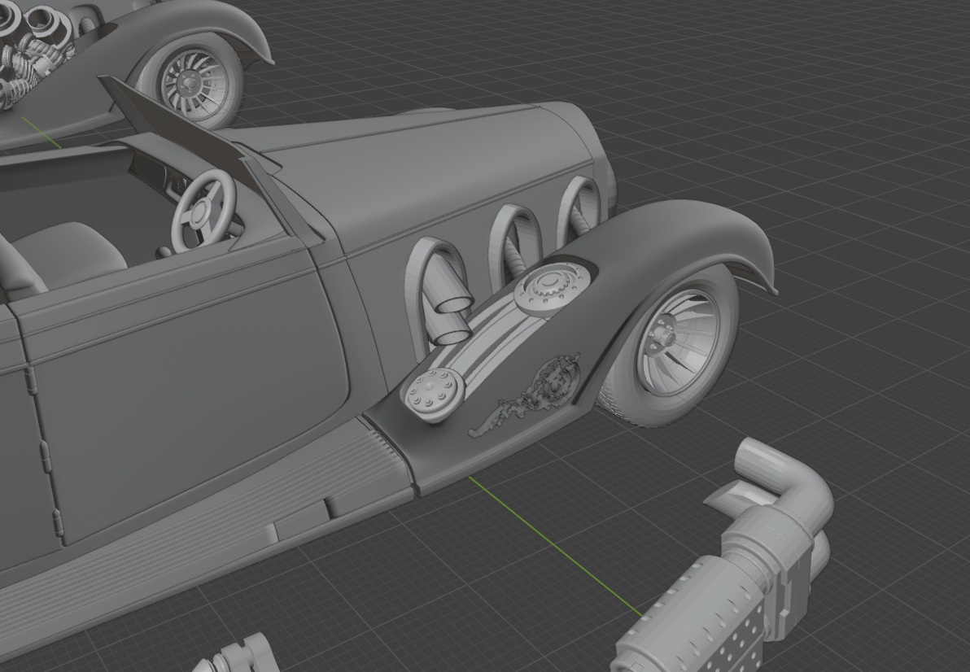Select the front wheel's center hub

(667, 334)
